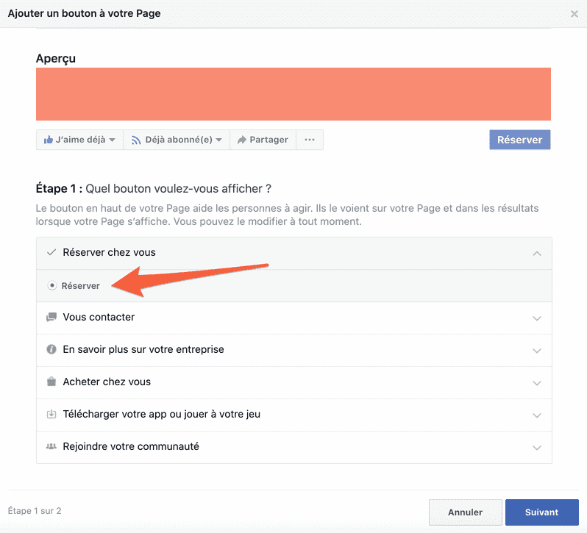This screenshot has width=587, height=533.
Task: Click the people icon for Rejoindre votre communauté
Action: (x=51, y=446)
